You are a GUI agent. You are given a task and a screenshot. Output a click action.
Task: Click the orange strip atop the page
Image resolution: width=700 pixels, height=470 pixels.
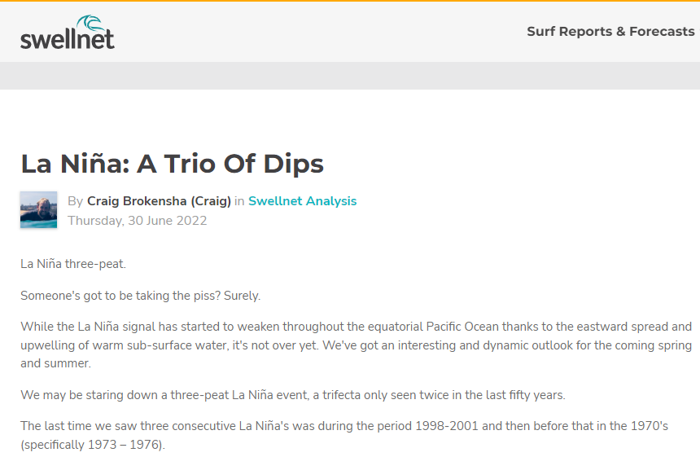pyautogui.click(x=350, y=1)
